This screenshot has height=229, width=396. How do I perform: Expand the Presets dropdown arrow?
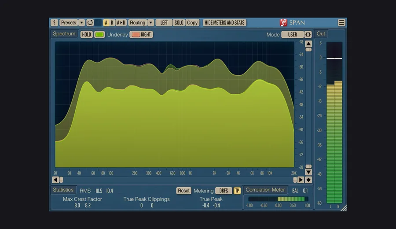(81, 22)
